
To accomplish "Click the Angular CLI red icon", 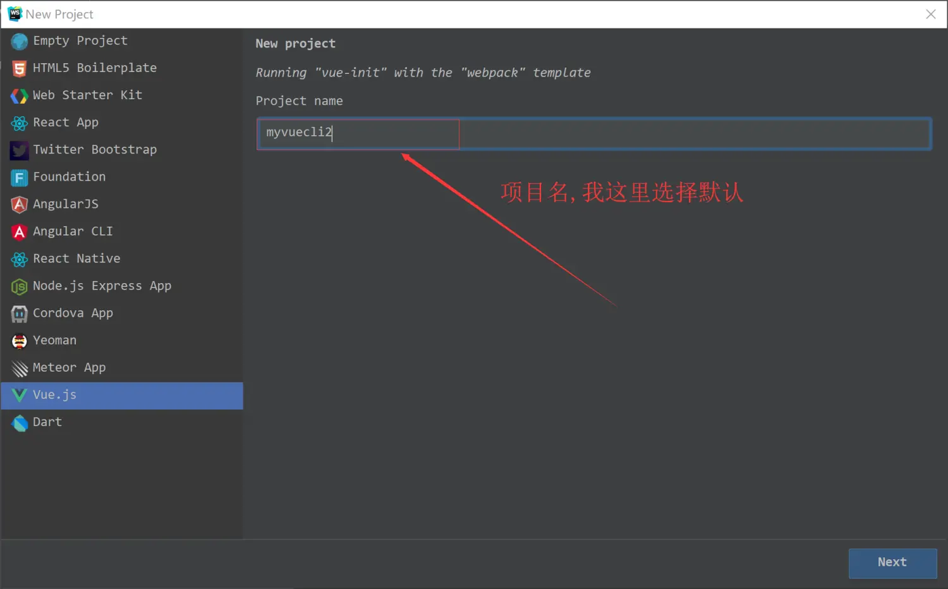I will click(x=20, y=232).
